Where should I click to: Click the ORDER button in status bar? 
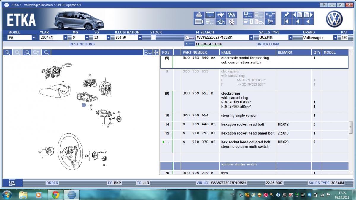tap(52, 183)
